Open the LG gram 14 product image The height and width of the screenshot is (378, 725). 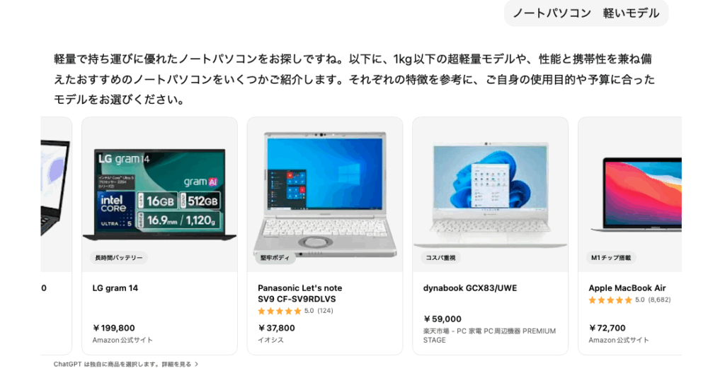click(x=159, y=194)
